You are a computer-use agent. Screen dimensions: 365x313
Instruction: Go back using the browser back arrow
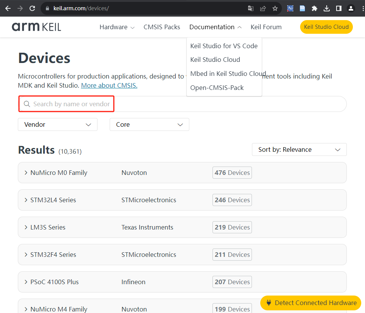pos(8,8)
